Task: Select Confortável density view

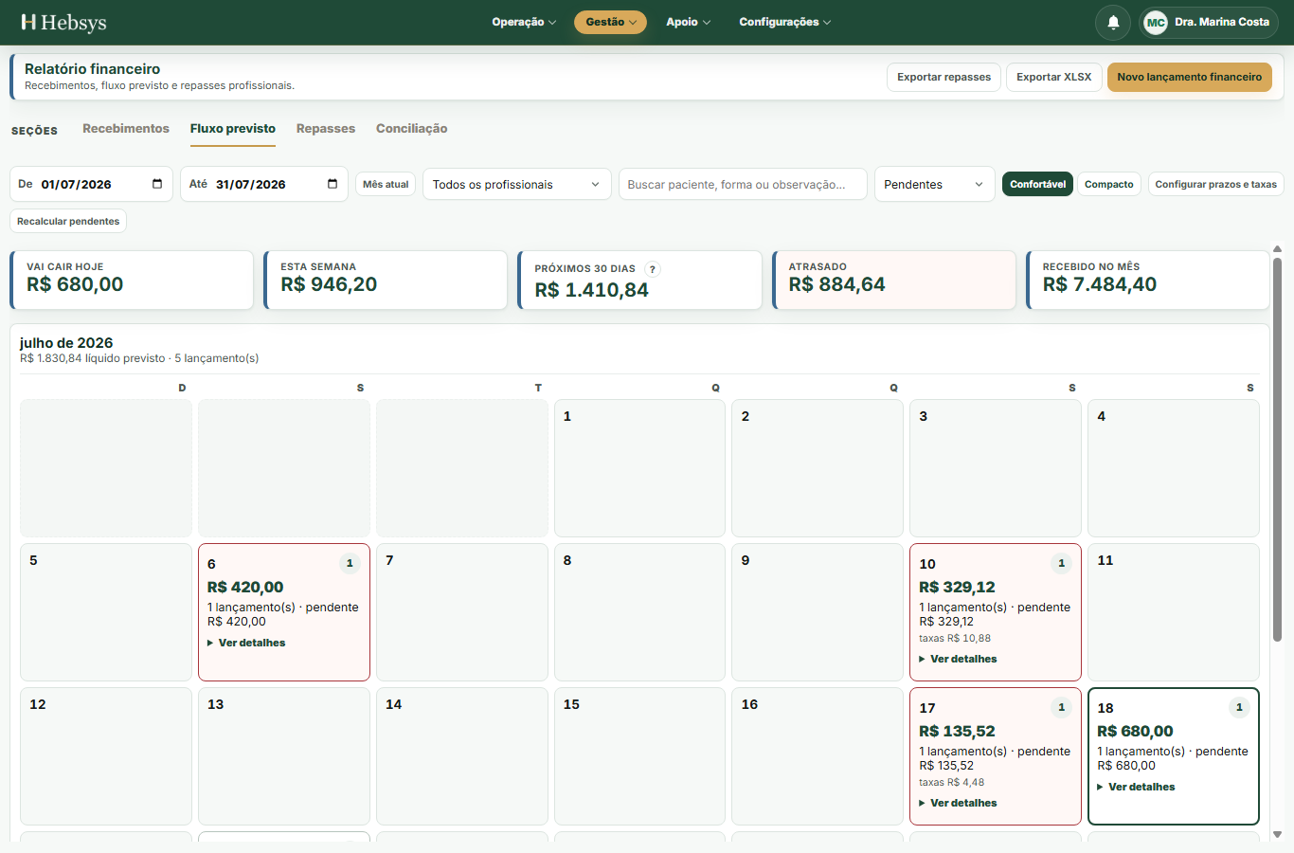Action: coord(1037,184)
